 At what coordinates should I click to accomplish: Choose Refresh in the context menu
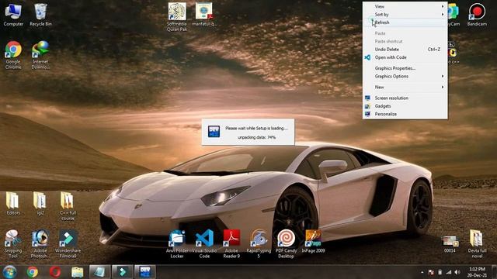point(405,22)
